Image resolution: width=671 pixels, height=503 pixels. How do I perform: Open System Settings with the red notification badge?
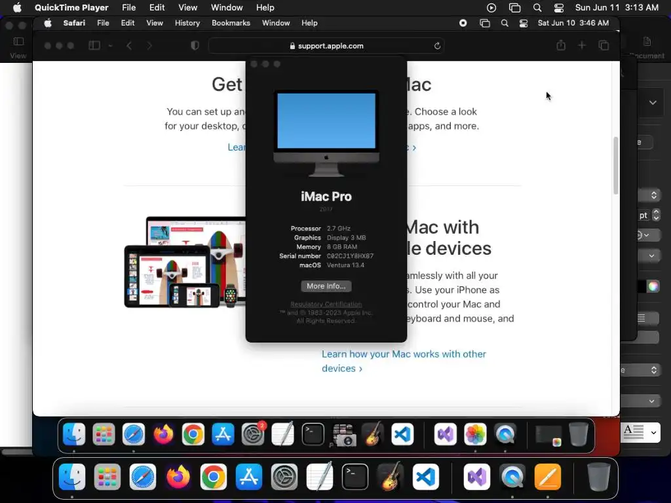click(253, 435)
